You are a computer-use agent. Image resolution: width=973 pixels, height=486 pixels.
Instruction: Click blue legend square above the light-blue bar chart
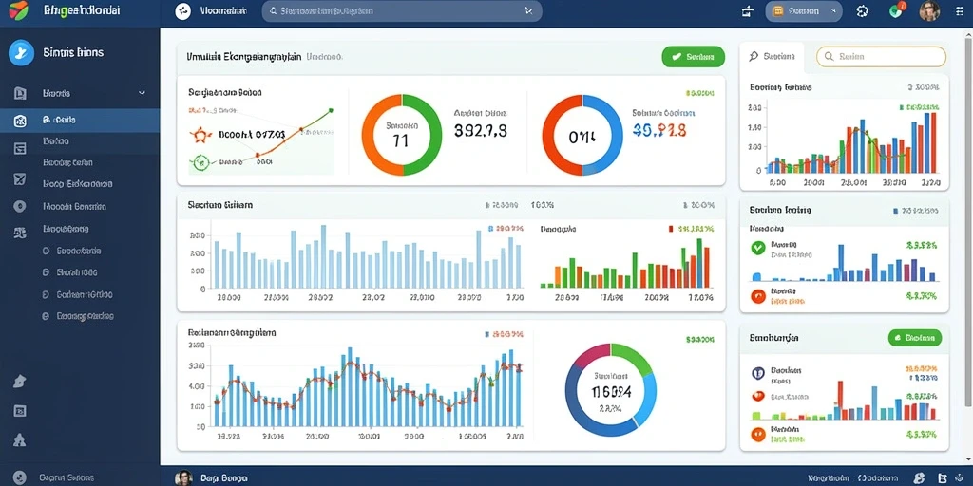[490, 228]
